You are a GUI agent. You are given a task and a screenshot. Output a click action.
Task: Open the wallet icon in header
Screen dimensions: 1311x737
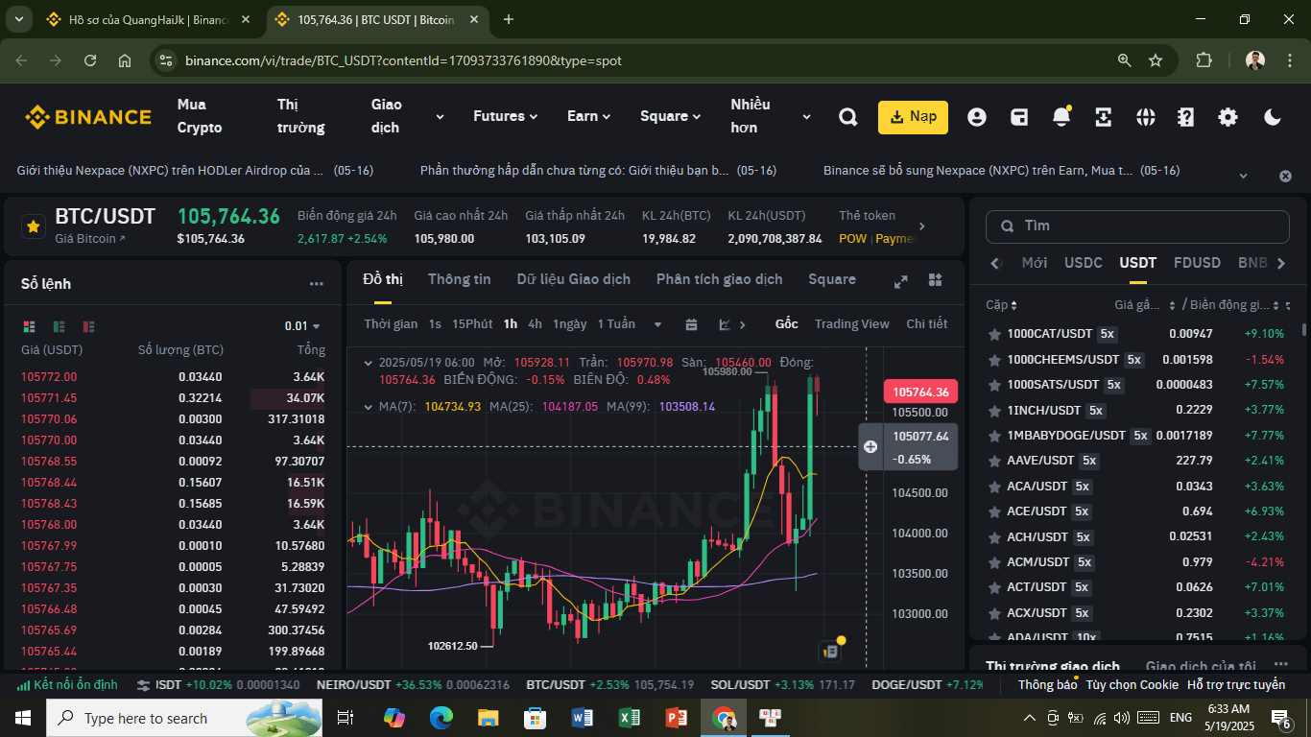coord(1019,117)
